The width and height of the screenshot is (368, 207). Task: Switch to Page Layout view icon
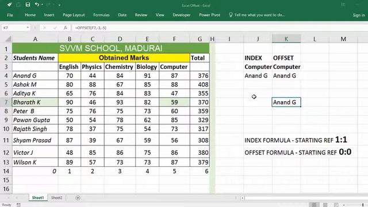point(325,205)
